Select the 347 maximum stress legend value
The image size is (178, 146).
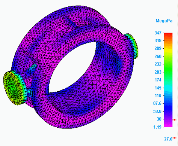coord(158,33)
